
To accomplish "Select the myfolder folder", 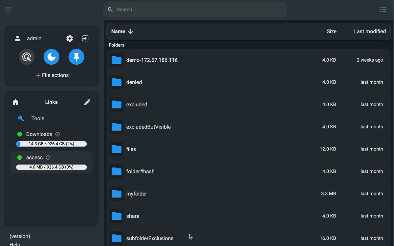I will tap(249, 194).
